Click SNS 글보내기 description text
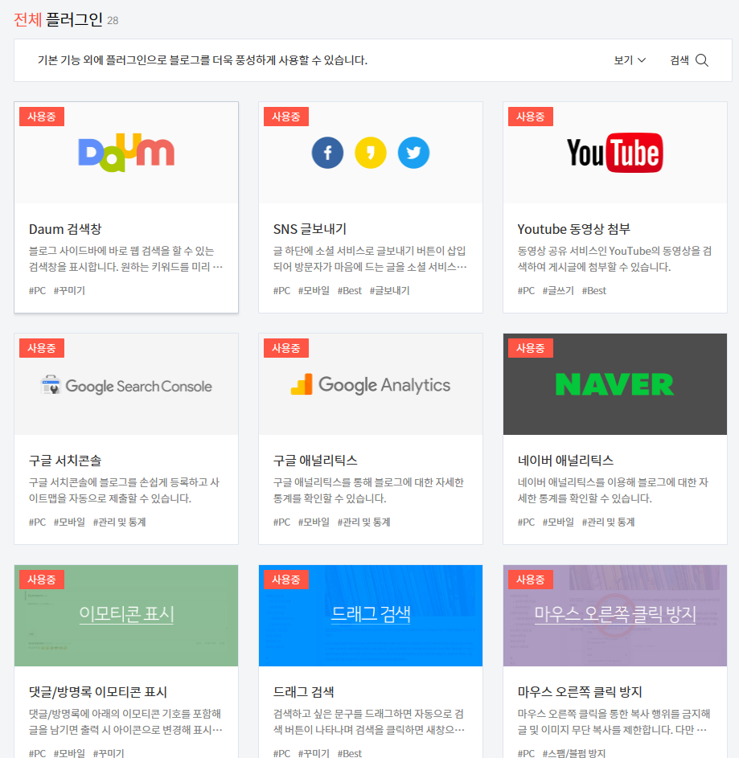Viewport: 739px width, 758px height. 370,259
